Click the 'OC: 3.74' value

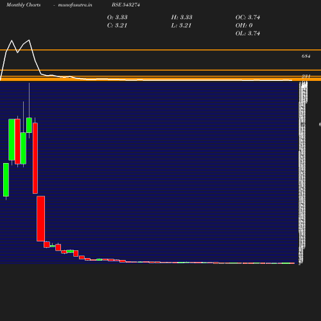(x=248, y=17)
